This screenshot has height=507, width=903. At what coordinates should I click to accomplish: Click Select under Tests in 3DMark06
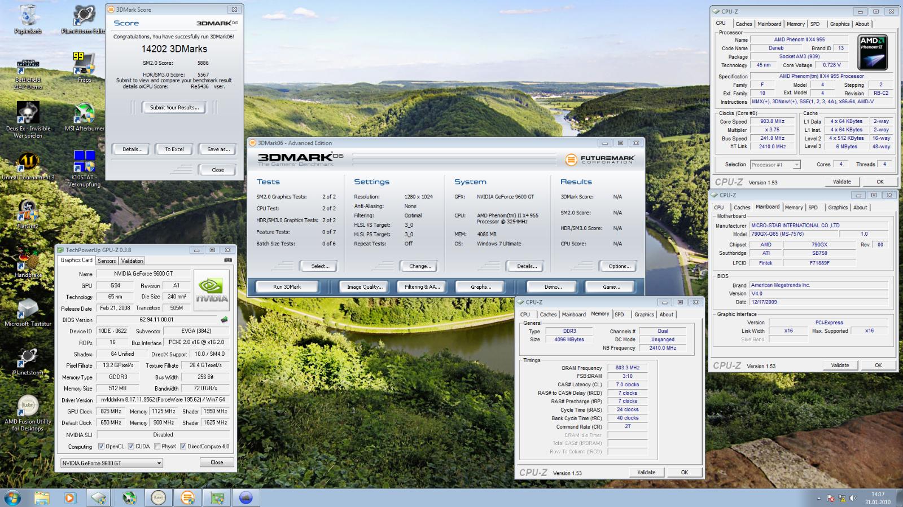pyautogui.click(x=319, y=266)
